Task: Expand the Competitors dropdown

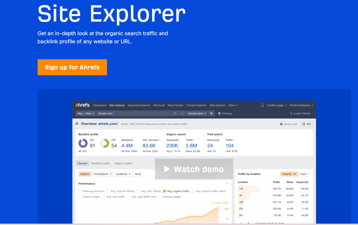Action: tap(102, 174)
